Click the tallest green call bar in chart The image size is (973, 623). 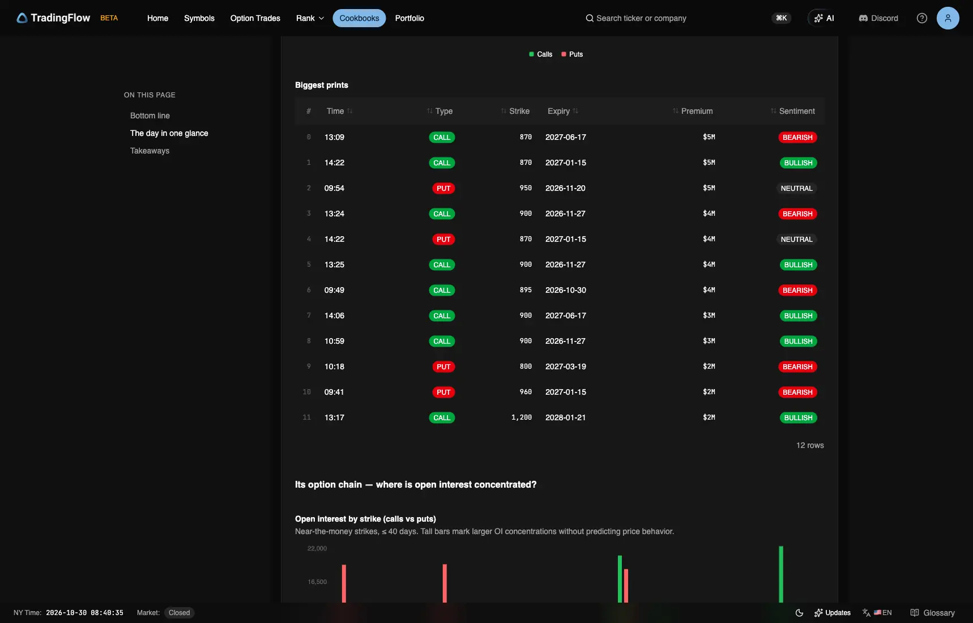[781, 574]
